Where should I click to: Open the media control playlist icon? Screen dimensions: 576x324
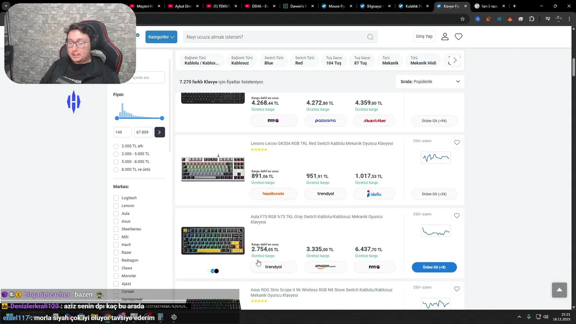point(548,19)
